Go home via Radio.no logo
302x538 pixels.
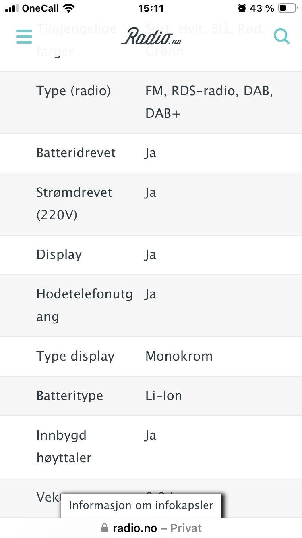coord(151,36)
